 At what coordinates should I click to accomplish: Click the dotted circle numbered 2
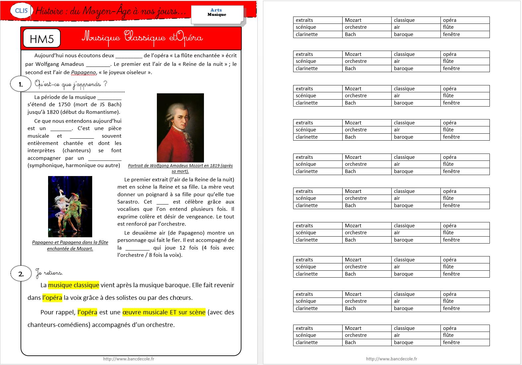21,274
